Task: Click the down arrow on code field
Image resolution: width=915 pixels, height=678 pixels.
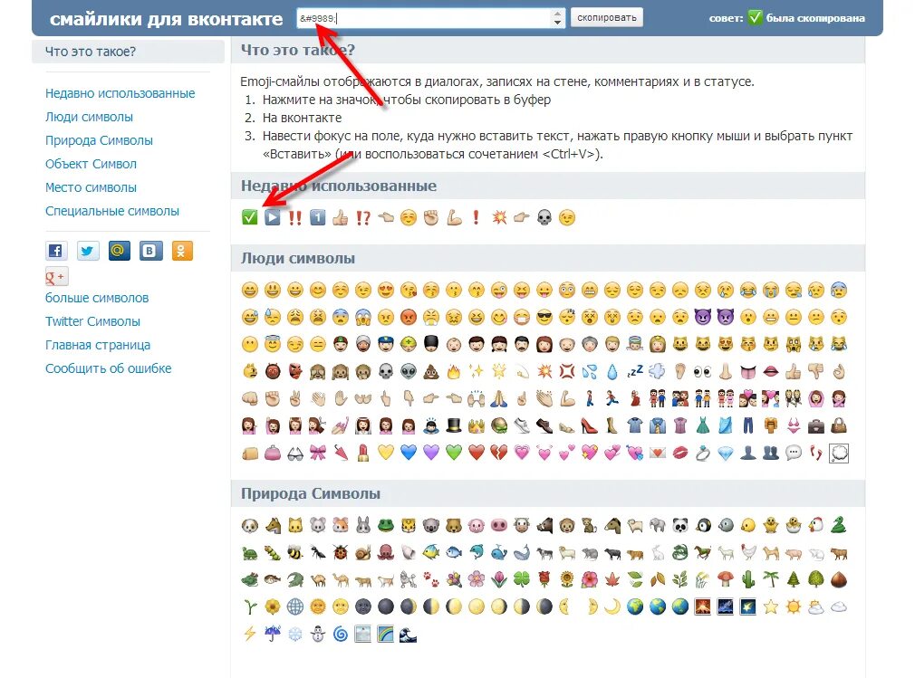Action: tap(558, 23)
